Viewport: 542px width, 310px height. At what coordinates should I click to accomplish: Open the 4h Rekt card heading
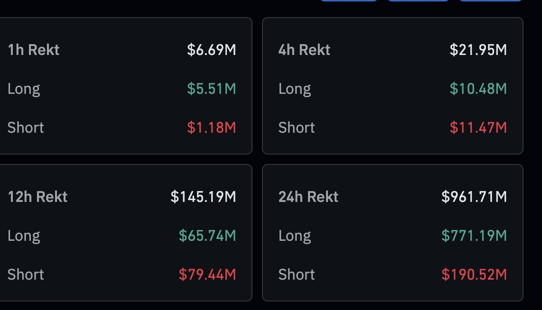point(304,50)
